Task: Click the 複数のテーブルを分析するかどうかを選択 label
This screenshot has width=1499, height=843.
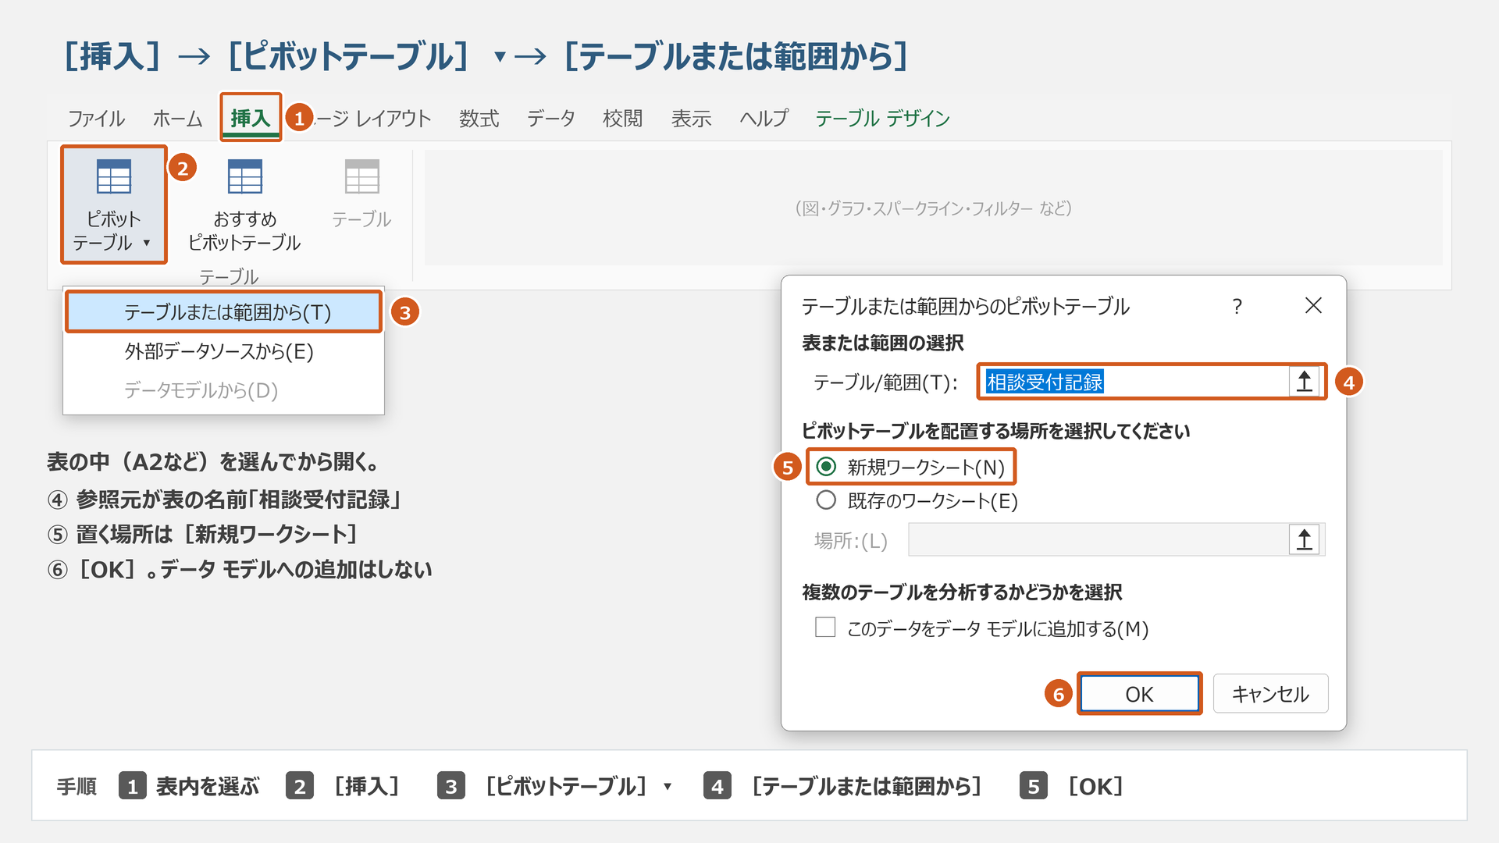Action: (x=962, y=592)
